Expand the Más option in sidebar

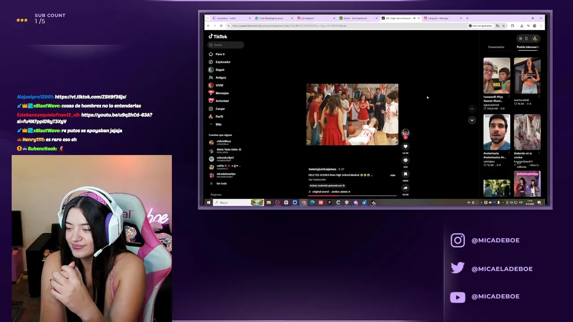tap(215, 124)
